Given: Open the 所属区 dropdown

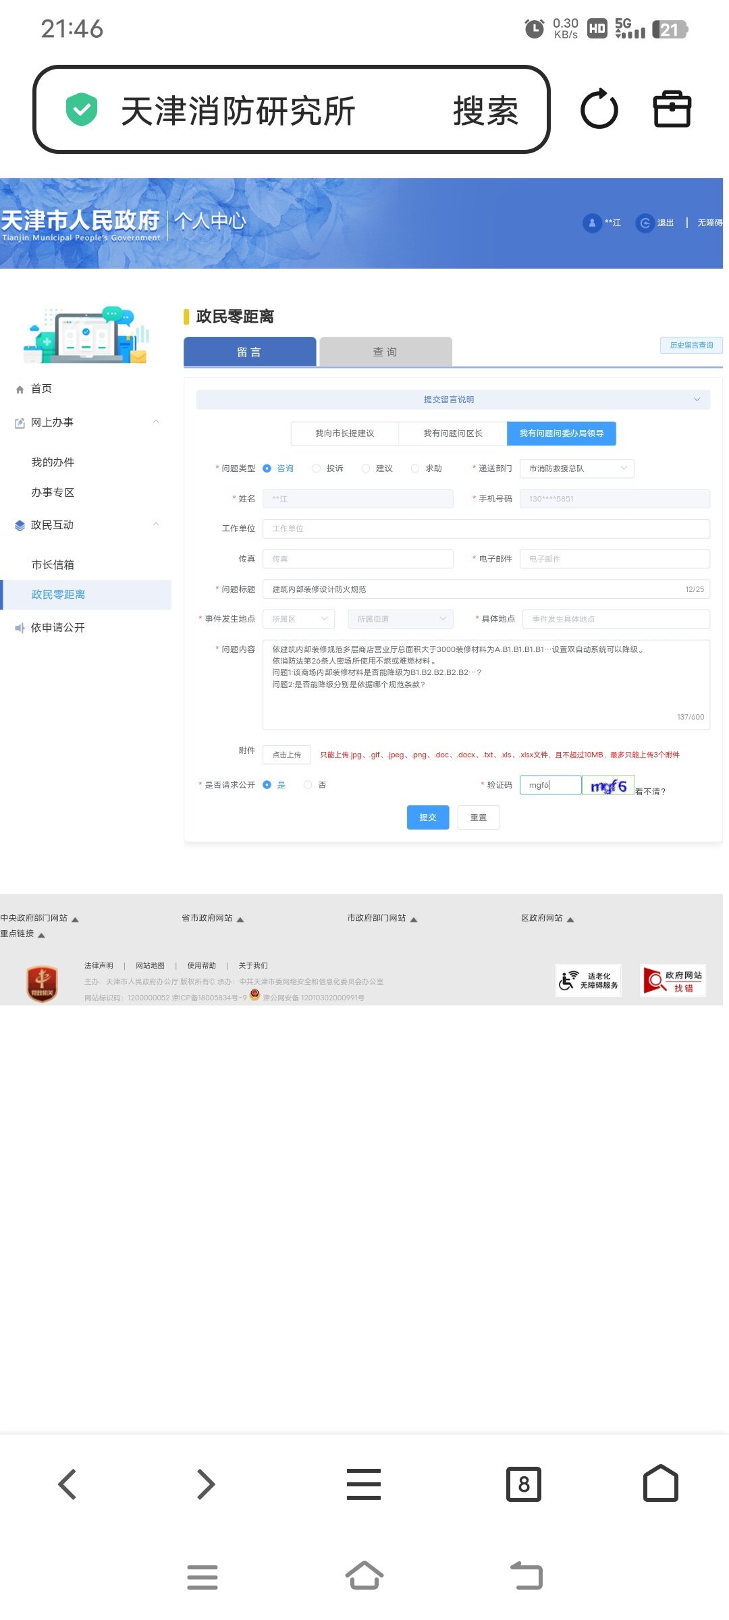Looking at the screenshot, I should [299, 619].
